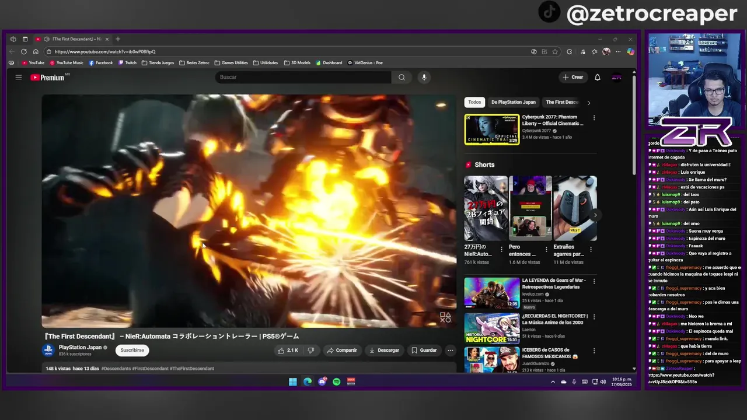The image size is (747, 420).
Task: Mute the tab via speaker icon
Action: tap(46, 39)
